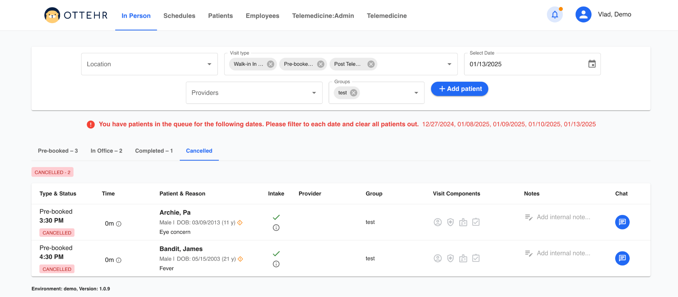Open patient Bandit, James record
The height and width of the screenshot is (297, 678).
coord(181,249)
